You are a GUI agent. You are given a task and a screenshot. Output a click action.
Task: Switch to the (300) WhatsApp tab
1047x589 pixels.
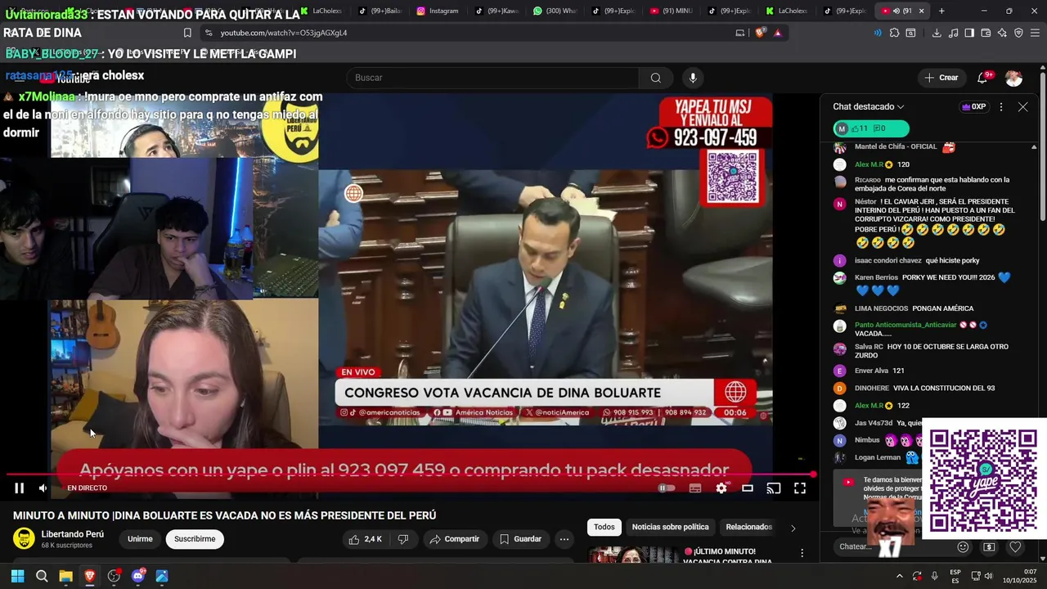pyautogui.click(x=555, y=11)
